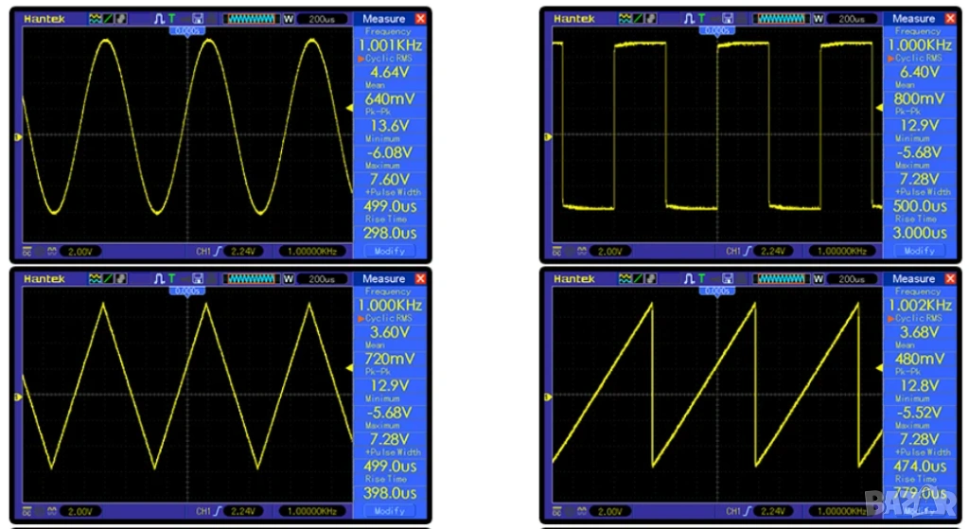Screen dimensions: 969x529
Task: Click 1.001KHz frequency reading
Action: coord(390,45)
